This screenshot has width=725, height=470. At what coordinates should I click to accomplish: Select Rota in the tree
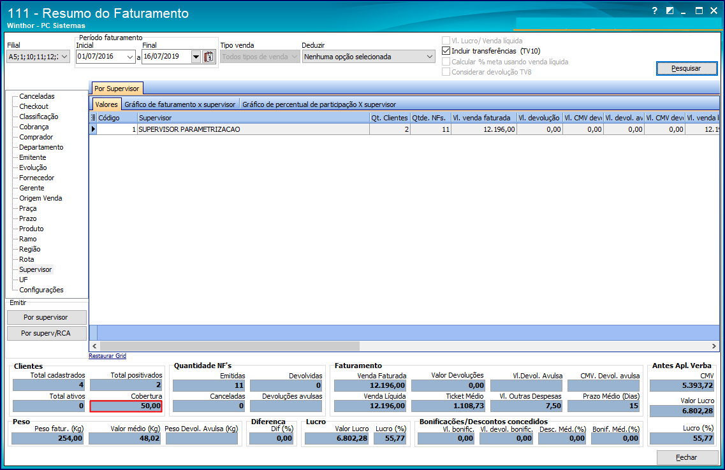tap(26, 259)
